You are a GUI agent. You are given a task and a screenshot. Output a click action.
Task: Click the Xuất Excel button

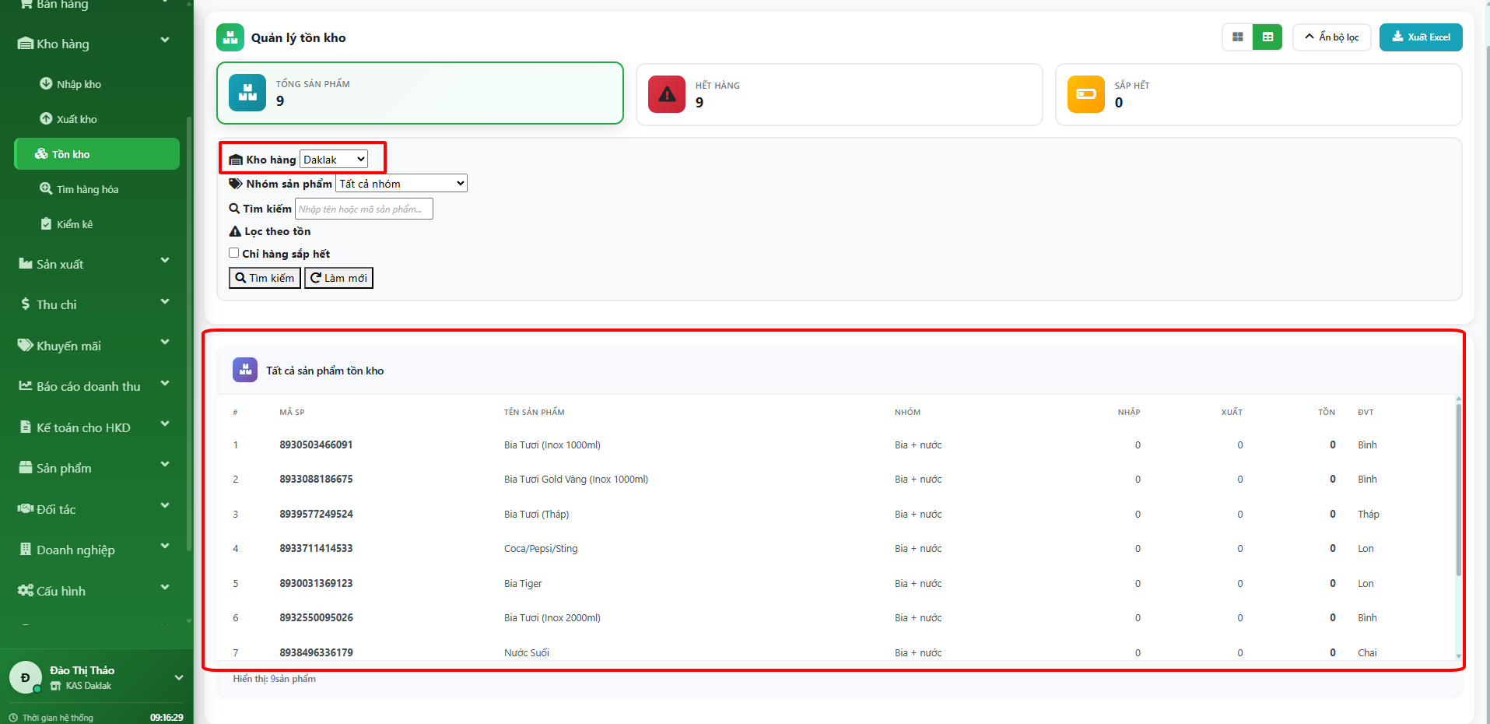point(1420,37)
